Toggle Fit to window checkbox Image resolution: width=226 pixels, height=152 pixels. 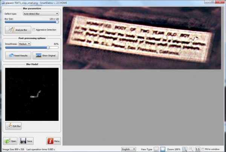pos(203,149)
